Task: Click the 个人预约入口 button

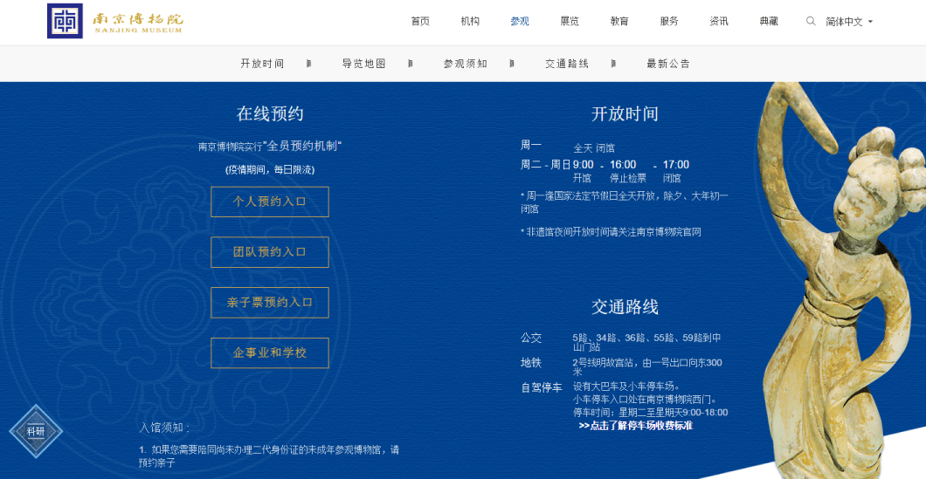Action: [270, 202]
